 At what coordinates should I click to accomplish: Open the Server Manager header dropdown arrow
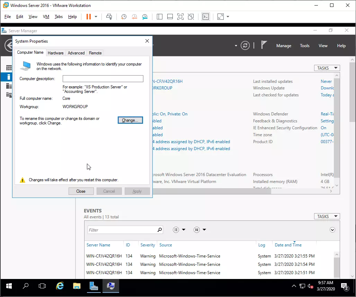point(236,46)
